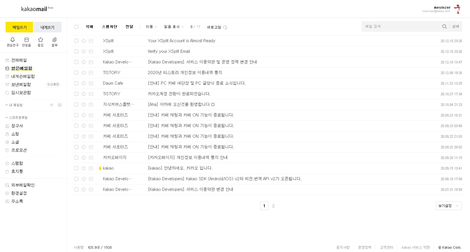Star the 20.09.23 10:31 카페 서포터즈 mail
This screenshot has width=470, height=252.
(83, 115)
